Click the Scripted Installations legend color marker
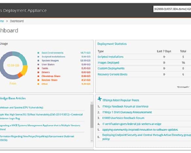191x153 pixels. (38, 57)
